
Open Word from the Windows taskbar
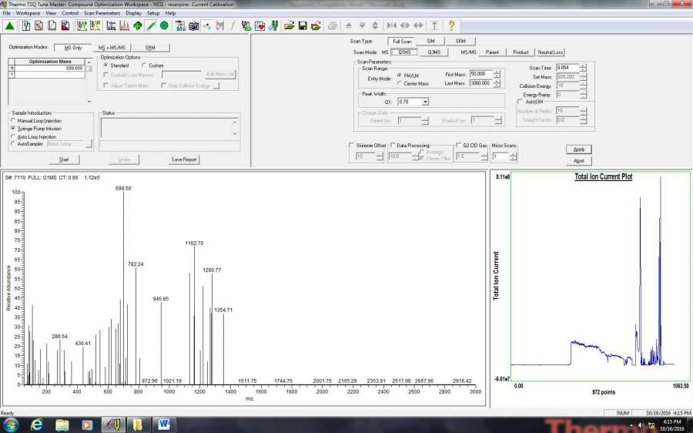point(164,424)
